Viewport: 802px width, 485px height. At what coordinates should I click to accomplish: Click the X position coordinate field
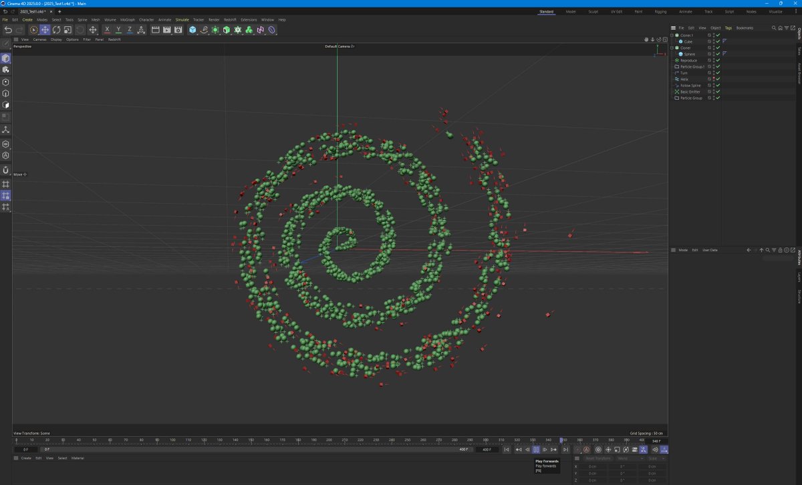pos(593,466)
